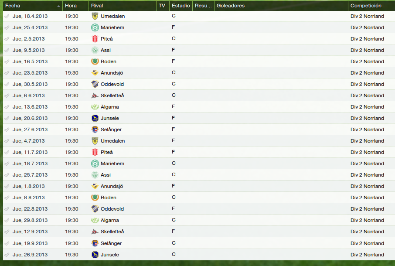
Task: Select the Jue, 12.9.2013 fixture date
Action: (x=30, y=232)
